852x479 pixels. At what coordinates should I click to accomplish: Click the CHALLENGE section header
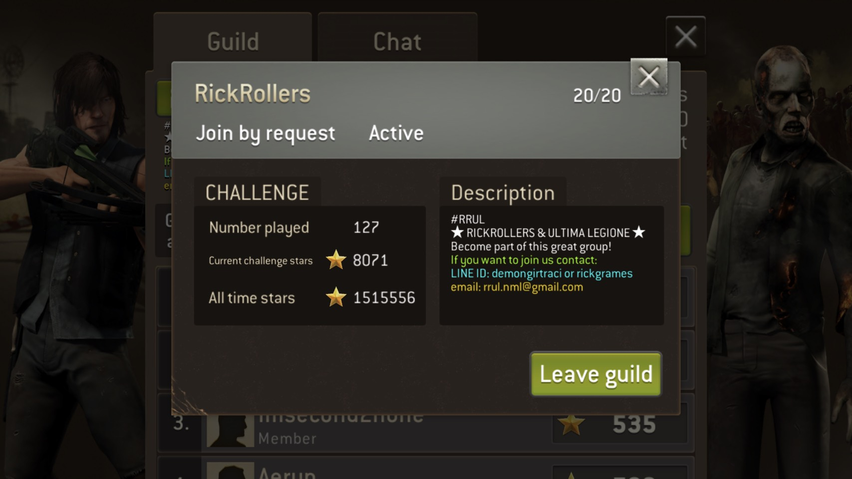pyautogui.click(x=257, y=193)
